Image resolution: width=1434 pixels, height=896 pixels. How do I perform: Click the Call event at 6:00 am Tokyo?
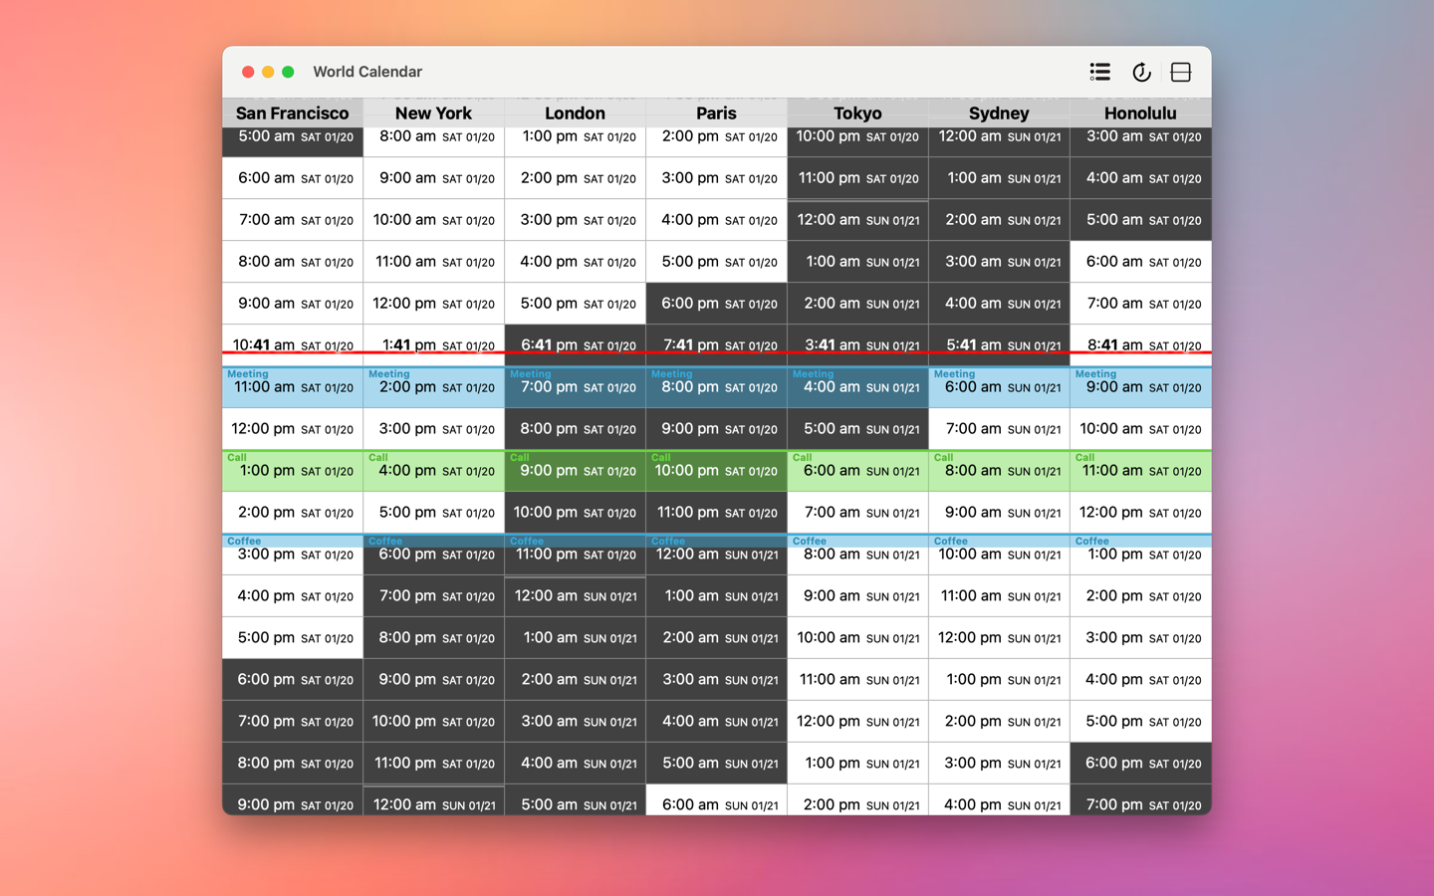(x=858, y=471)
